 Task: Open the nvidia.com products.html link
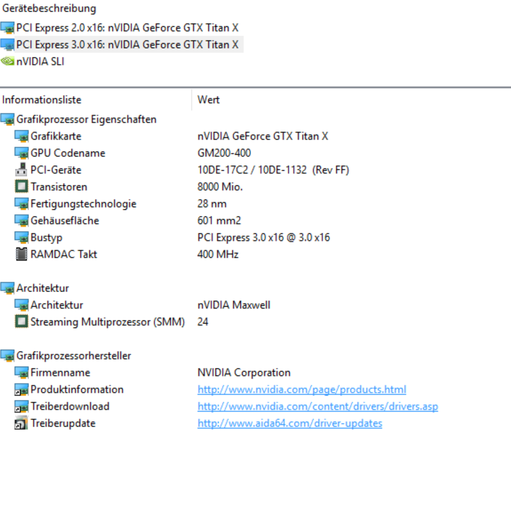(x=302, y=390)
